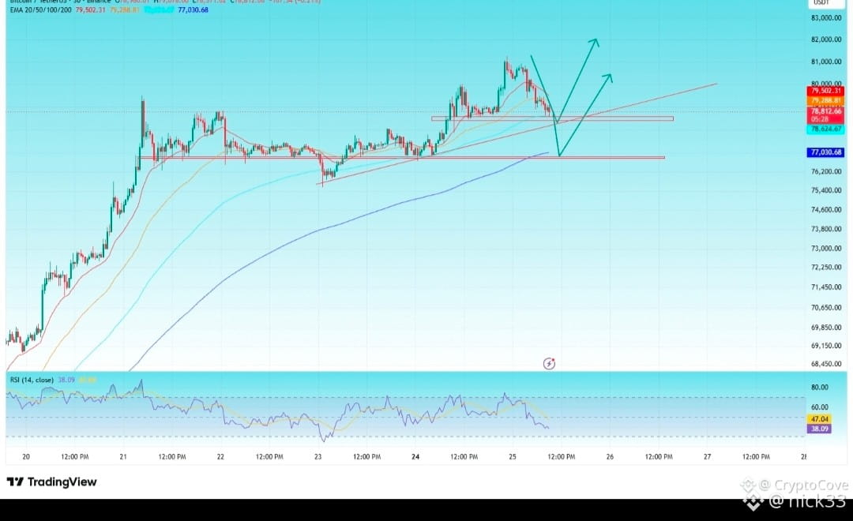Click date label 22 on time axis
The width and height of the screenshot is (853, 521).
(x=220, y=457)
